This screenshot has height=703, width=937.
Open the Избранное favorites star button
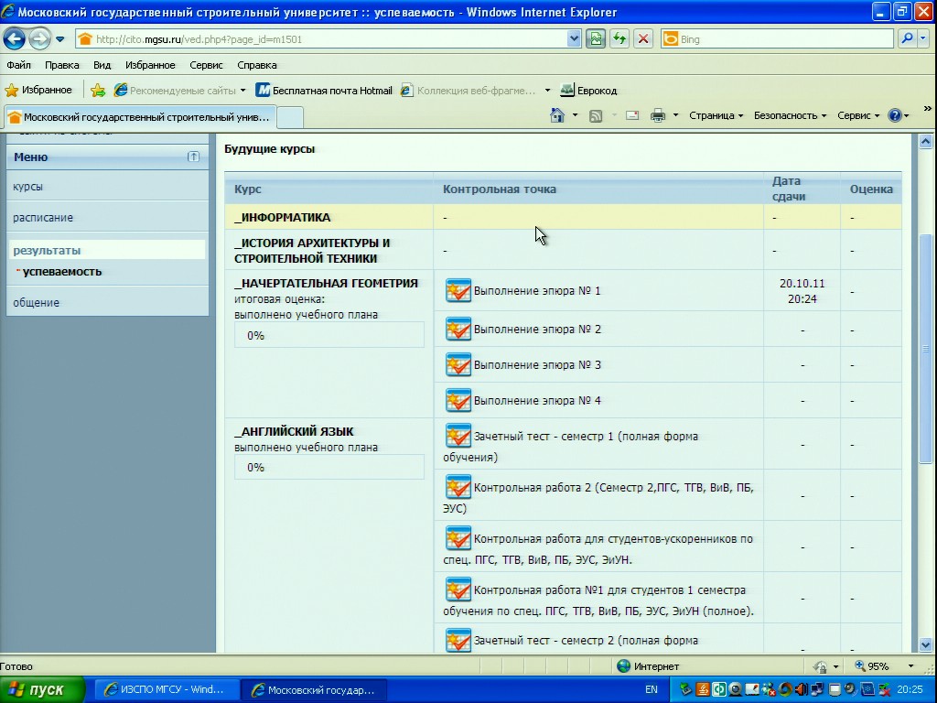point(38,91)
